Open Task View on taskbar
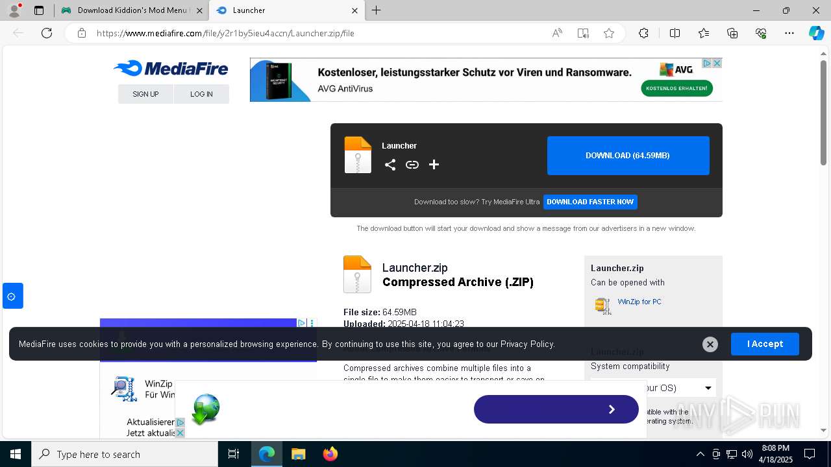831x467 pixels. coord(234,454)
